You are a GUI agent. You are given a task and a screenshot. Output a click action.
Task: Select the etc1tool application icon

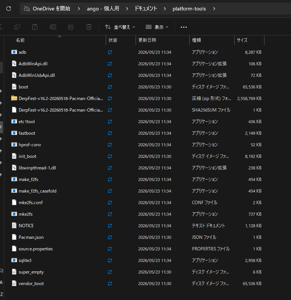(14, 122)
